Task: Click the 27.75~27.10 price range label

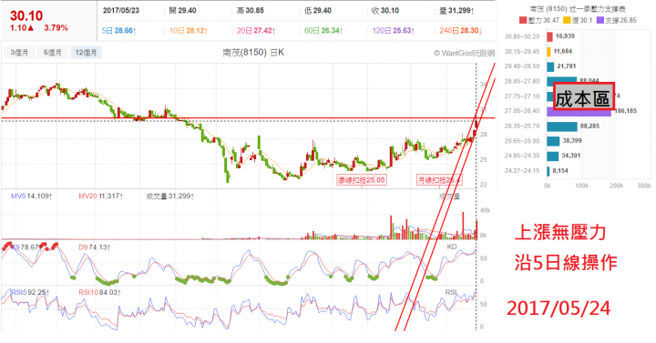Action: [522, 96]
